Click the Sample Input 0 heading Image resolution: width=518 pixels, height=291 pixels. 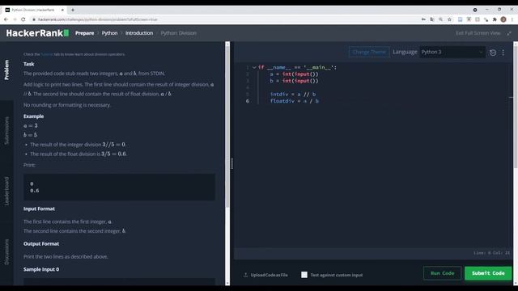click(41, 269)
